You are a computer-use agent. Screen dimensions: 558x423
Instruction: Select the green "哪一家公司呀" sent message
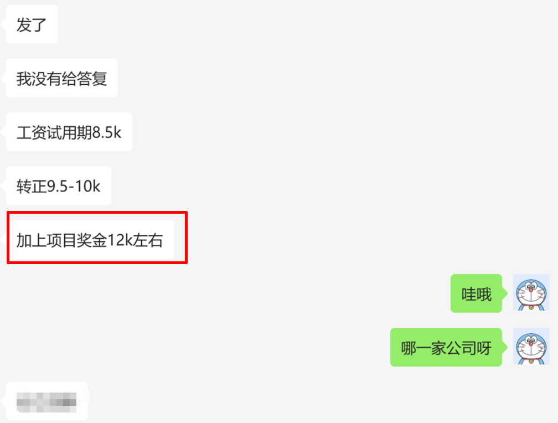(446, 348)
